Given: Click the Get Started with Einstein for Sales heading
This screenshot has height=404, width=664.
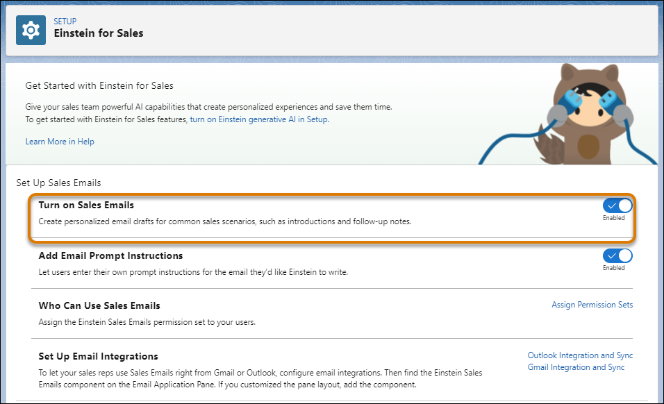Looking at the screenshot, I should click(x=99, y=85).
